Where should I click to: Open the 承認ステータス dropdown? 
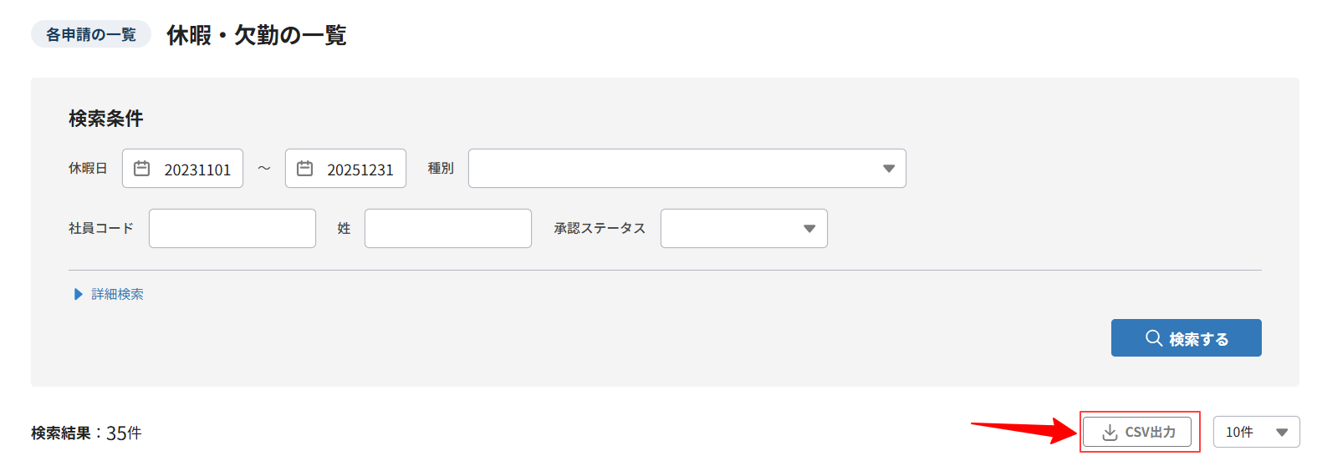(743, 229)
